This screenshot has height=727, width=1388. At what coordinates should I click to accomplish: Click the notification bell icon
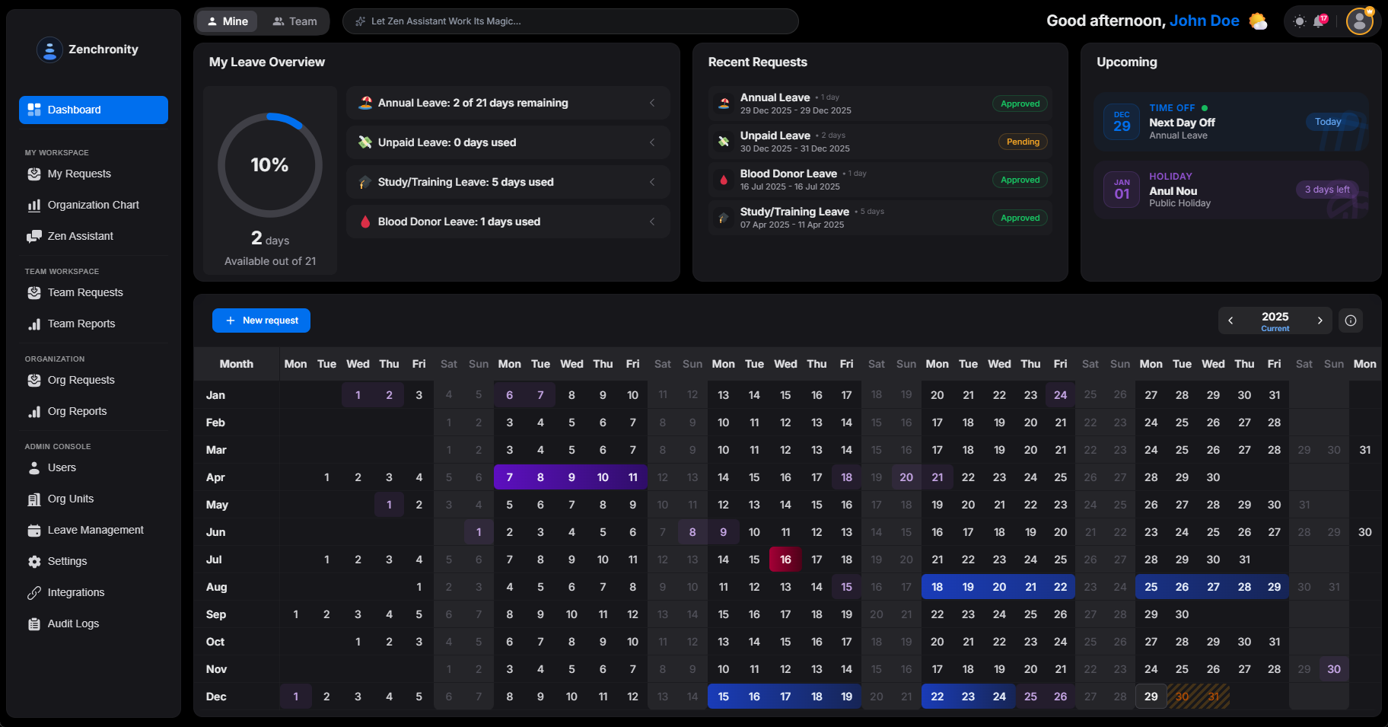[1319, 21]
